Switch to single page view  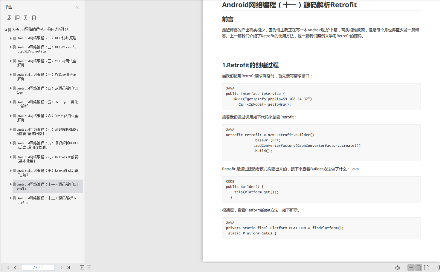coord(419,268)
